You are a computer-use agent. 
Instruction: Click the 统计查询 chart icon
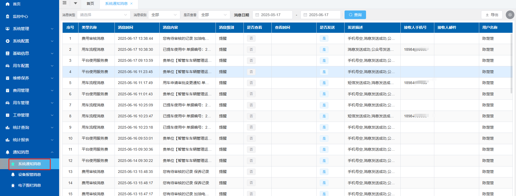tap(8, 128)
